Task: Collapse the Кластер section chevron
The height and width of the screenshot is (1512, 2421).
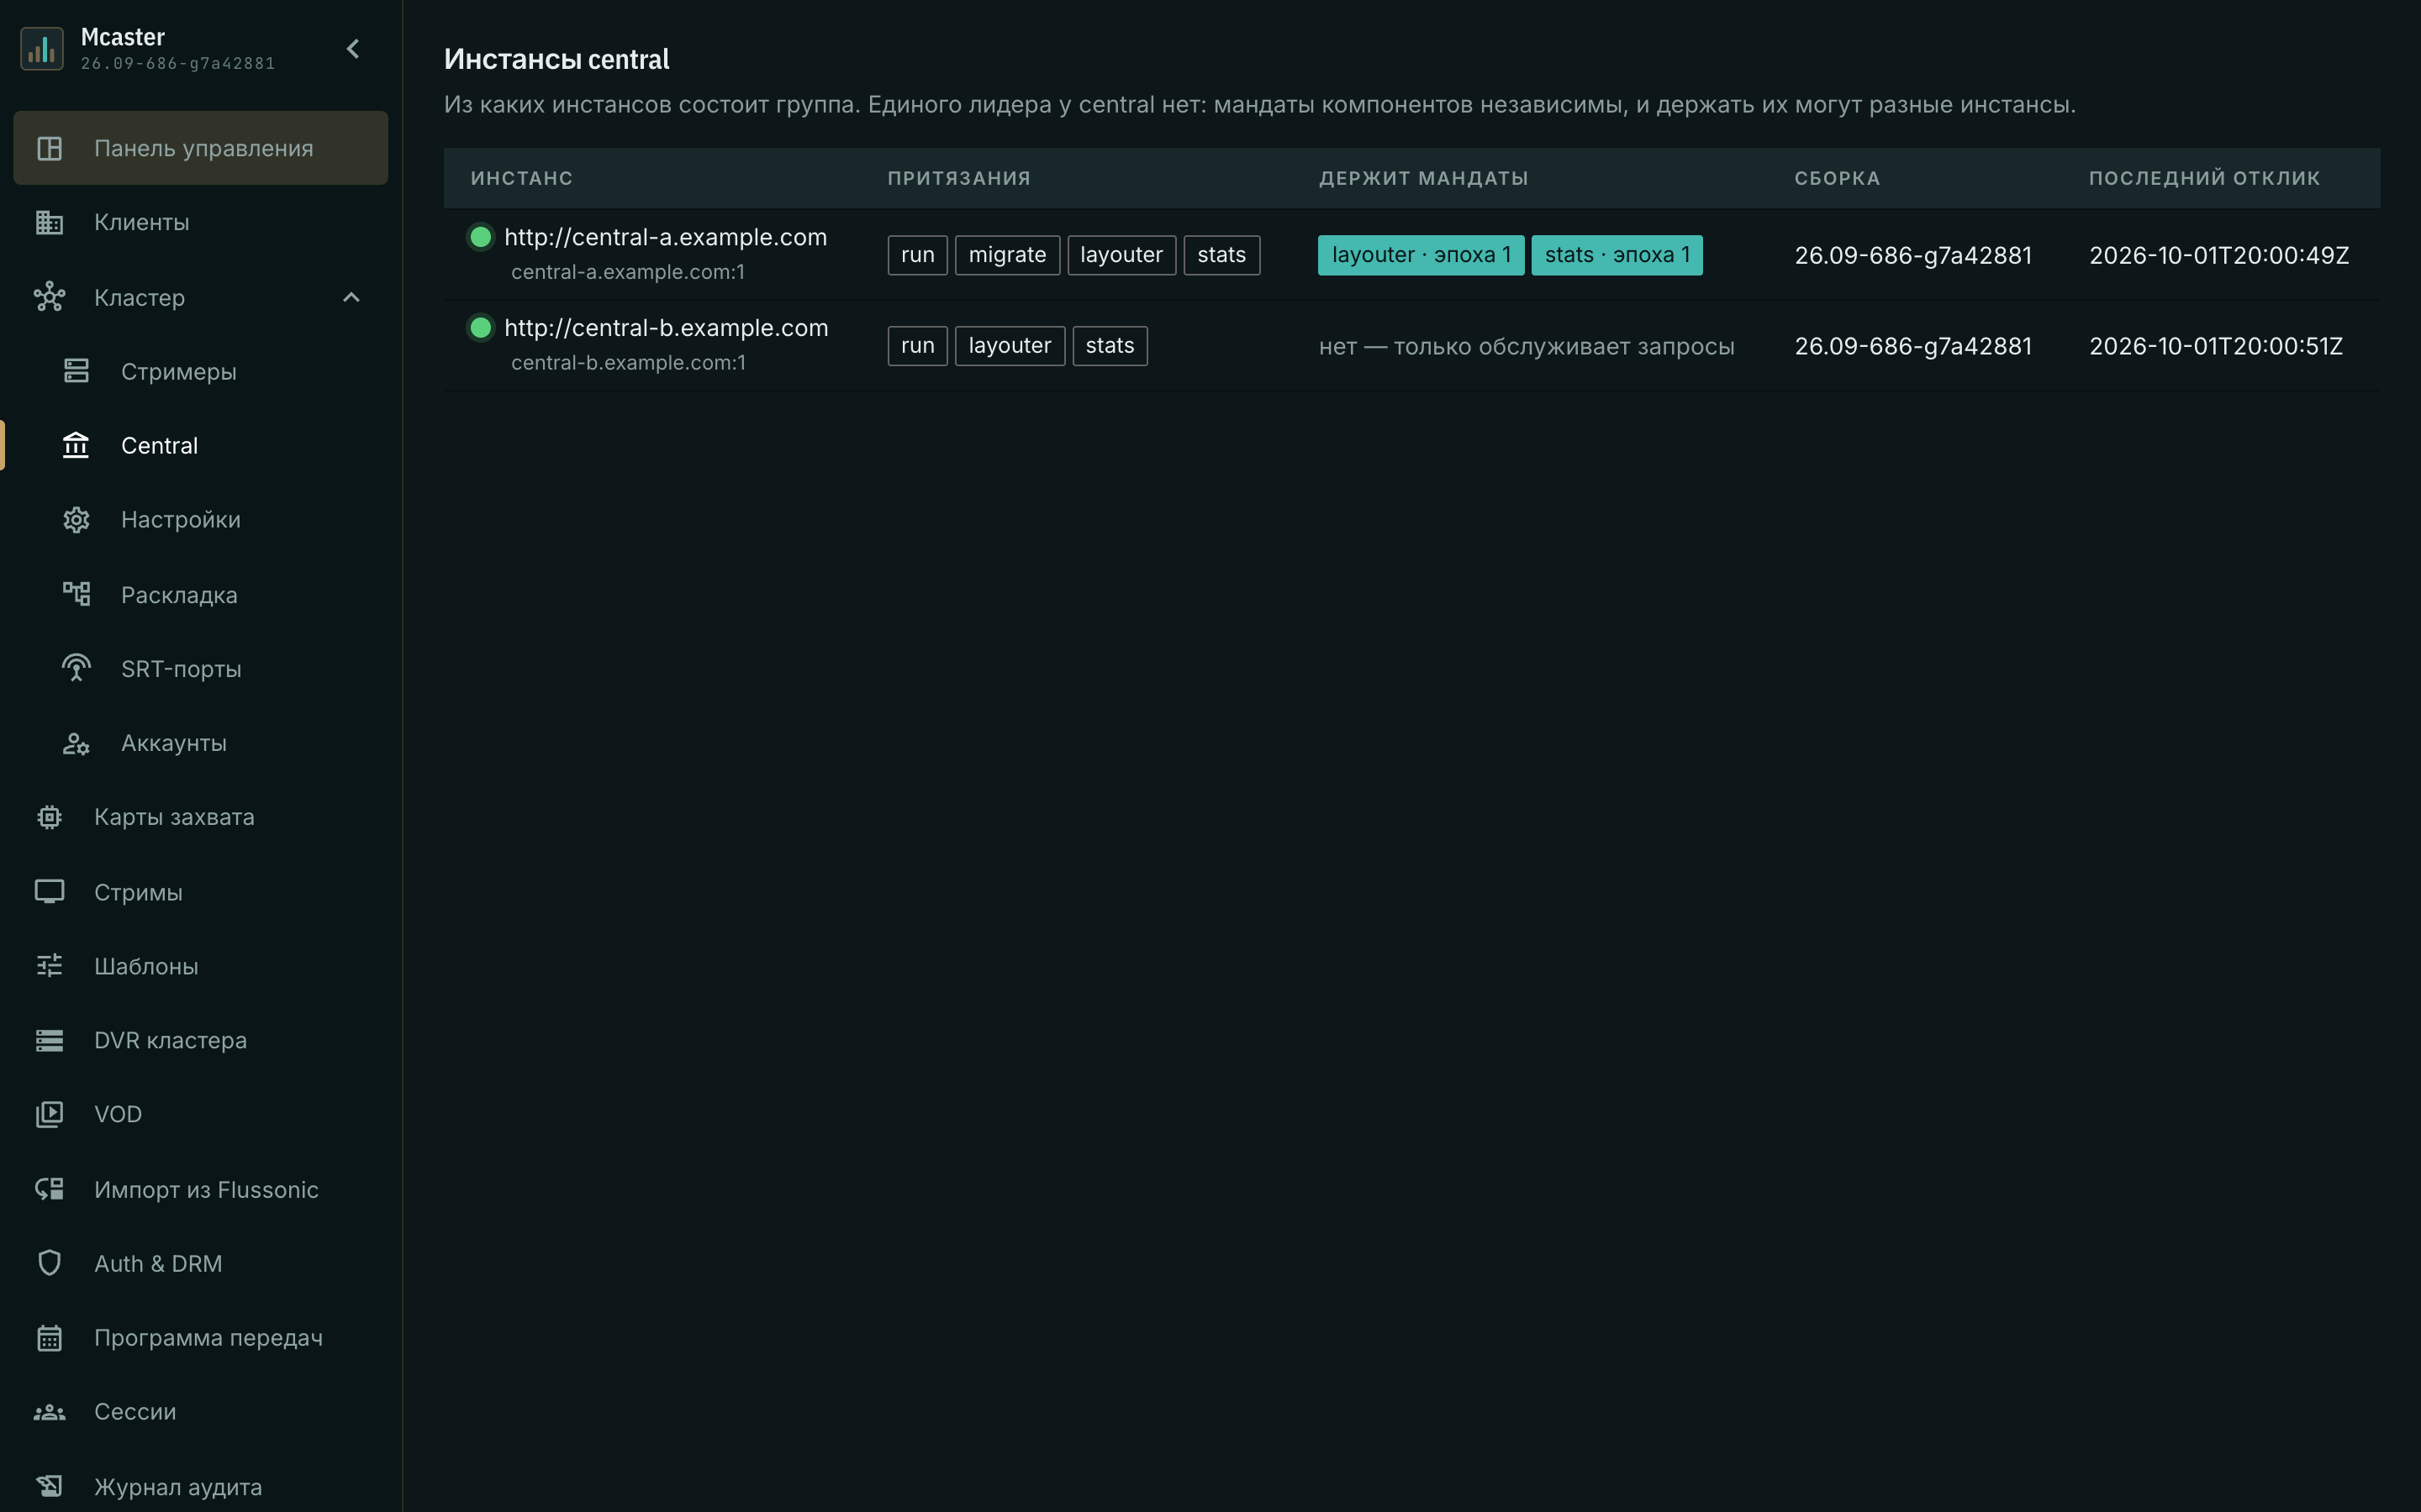Action: pos(351,297)
